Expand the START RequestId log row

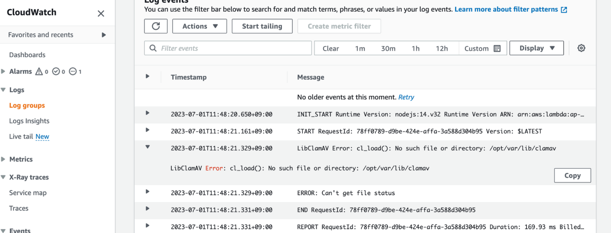pyautogui.click(x=148, y=130)
